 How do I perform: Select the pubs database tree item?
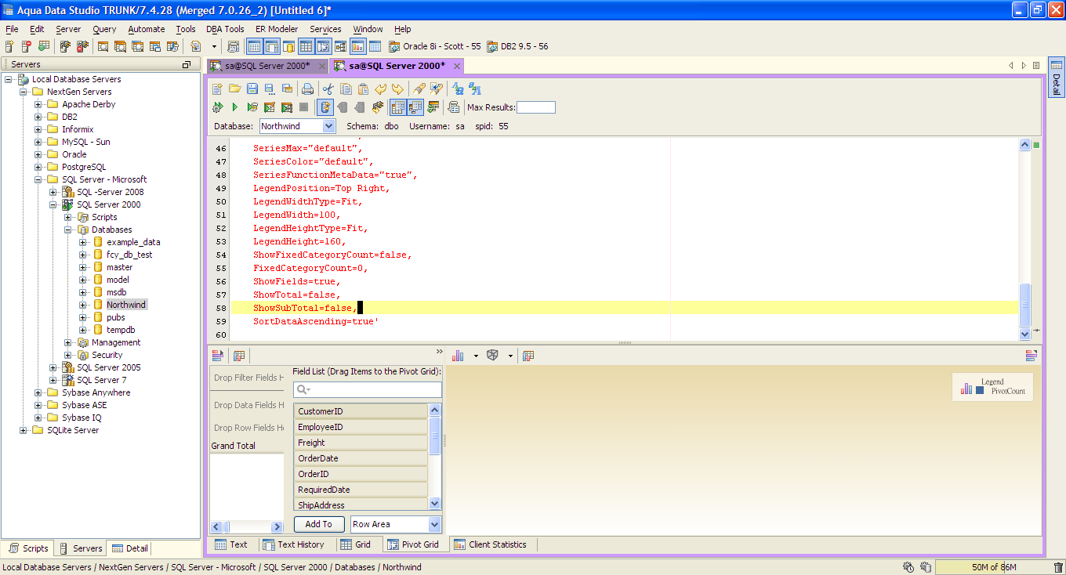coord(116,317)
